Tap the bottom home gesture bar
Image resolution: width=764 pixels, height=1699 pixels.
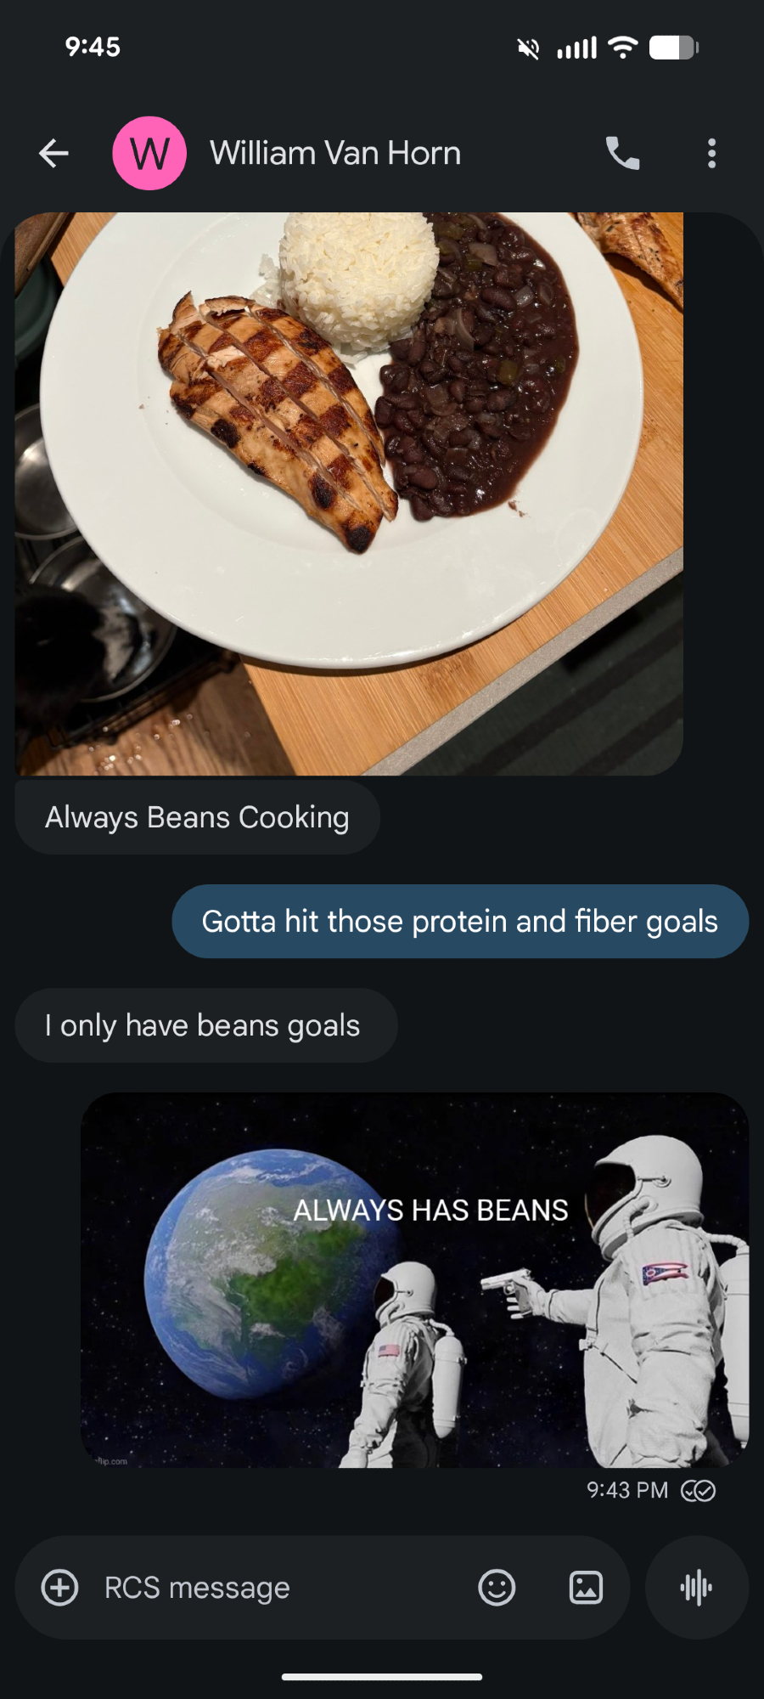pyautogui.click(x=382, y=1677)
